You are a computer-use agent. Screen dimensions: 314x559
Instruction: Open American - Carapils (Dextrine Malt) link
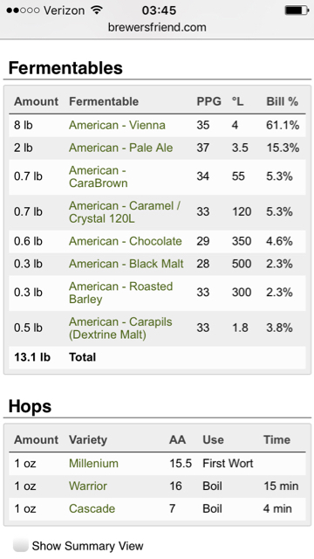pyautogui.click(x=120, y=328)
